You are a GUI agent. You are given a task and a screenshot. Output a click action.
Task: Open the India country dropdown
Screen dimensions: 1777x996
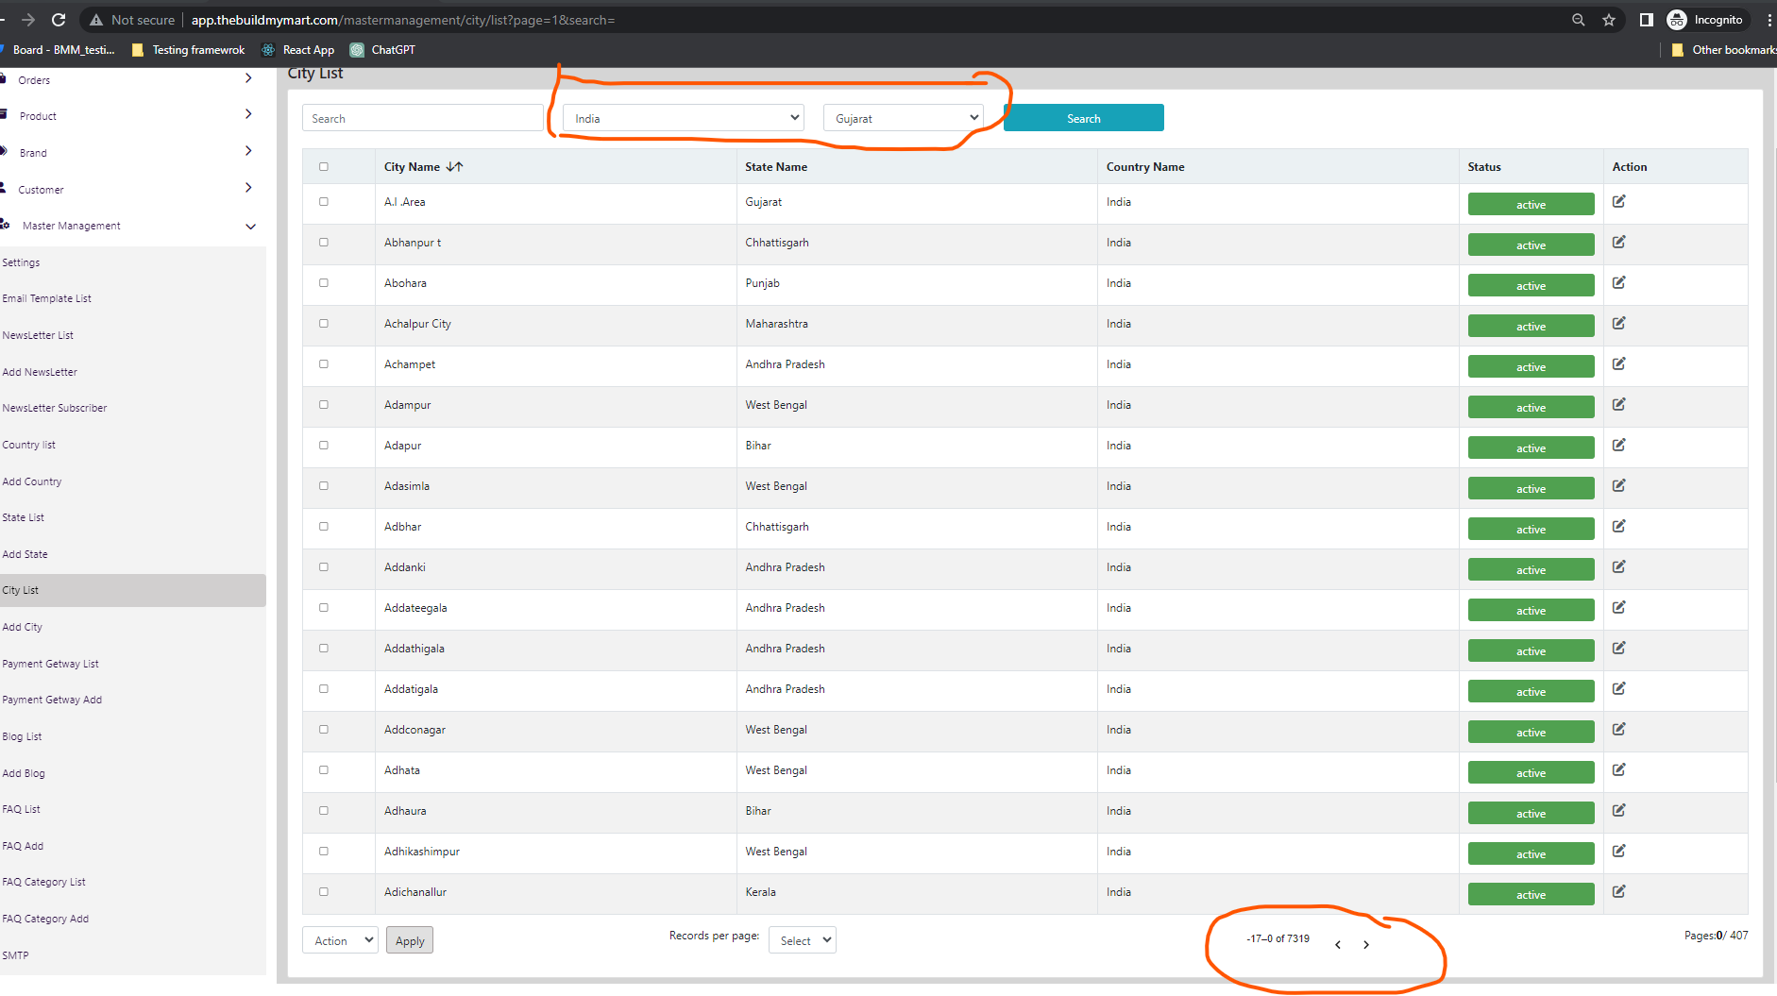[684, 118]
